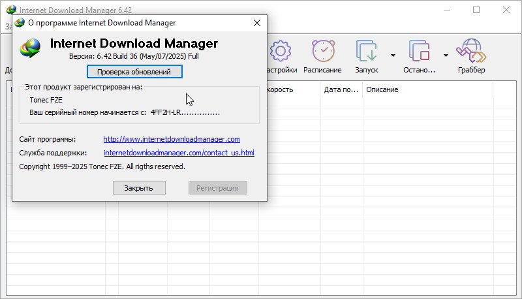522x299 pixels.
Task: Click the IDM icon in dialog title bar
Action: (x=20, y=23)
